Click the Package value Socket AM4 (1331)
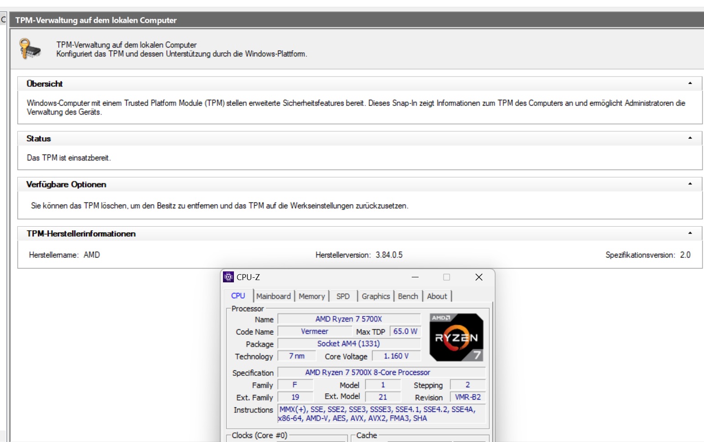 (x=349, y=343)
